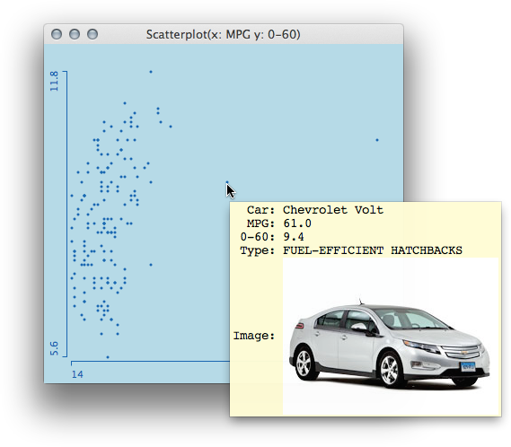Click the 0–60 value 9.4 in tooltip

(294, 237)
